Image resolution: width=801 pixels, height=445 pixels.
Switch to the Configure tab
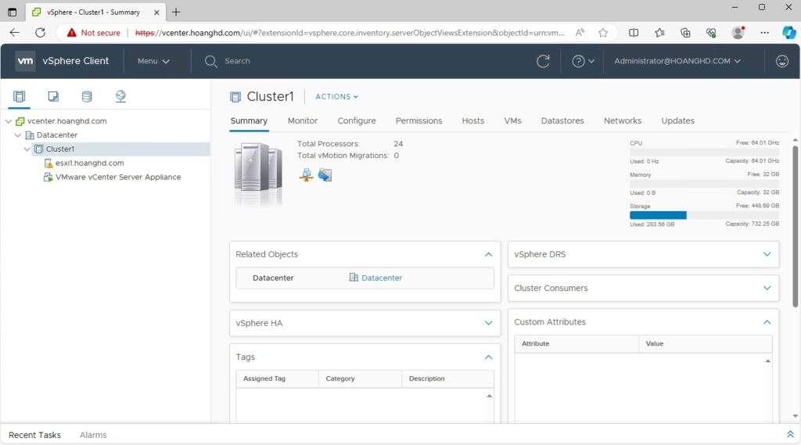[357, 120]
